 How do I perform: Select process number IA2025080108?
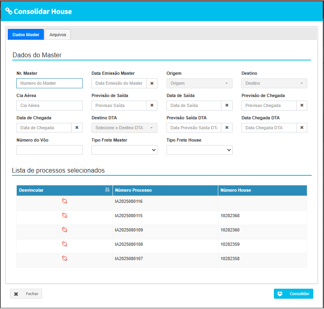click(x=129, y=244)
